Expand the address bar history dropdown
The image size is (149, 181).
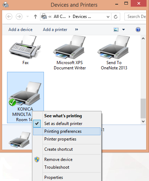click(x=108, y=17)
